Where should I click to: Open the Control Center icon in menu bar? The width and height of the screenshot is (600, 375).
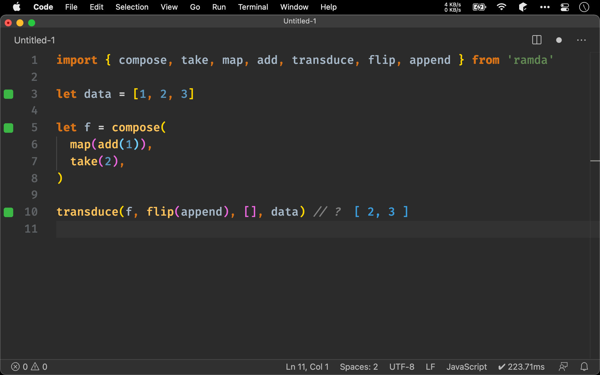[x=566, y=7]
